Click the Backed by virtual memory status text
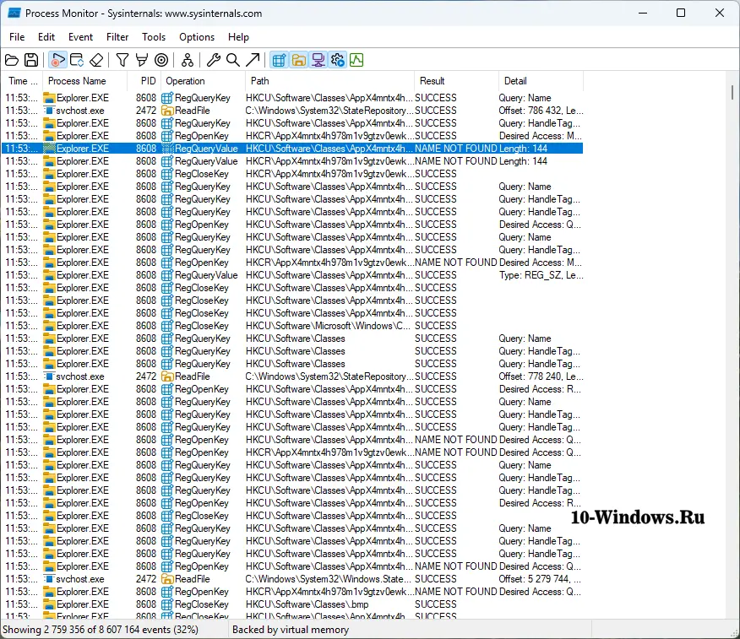The height and width of the screenshot is (639, 740). [x=291, y=630]
